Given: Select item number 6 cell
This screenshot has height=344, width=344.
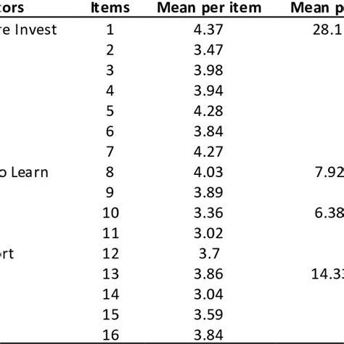Looking at the screenshot, I should pyautogui.click(x=110, y=131).
